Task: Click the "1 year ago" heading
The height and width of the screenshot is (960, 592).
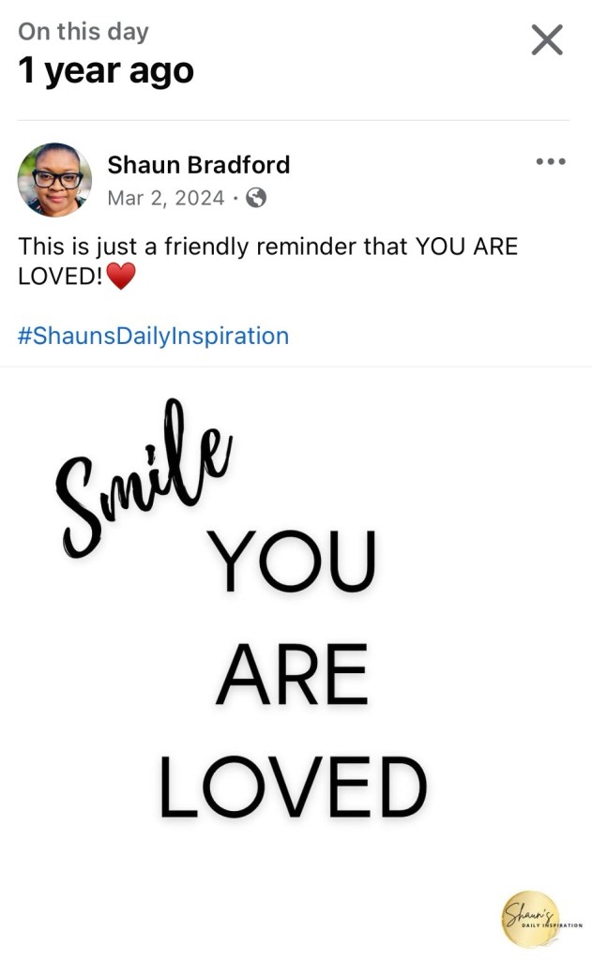Action: click(106, 71)
